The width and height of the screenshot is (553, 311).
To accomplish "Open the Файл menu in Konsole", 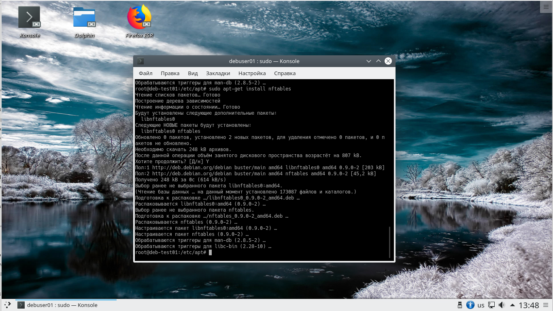I will pos(145,73).
